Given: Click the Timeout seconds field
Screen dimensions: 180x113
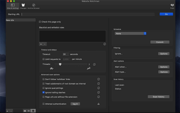Looking at the screenshot, I should point(65,54).
